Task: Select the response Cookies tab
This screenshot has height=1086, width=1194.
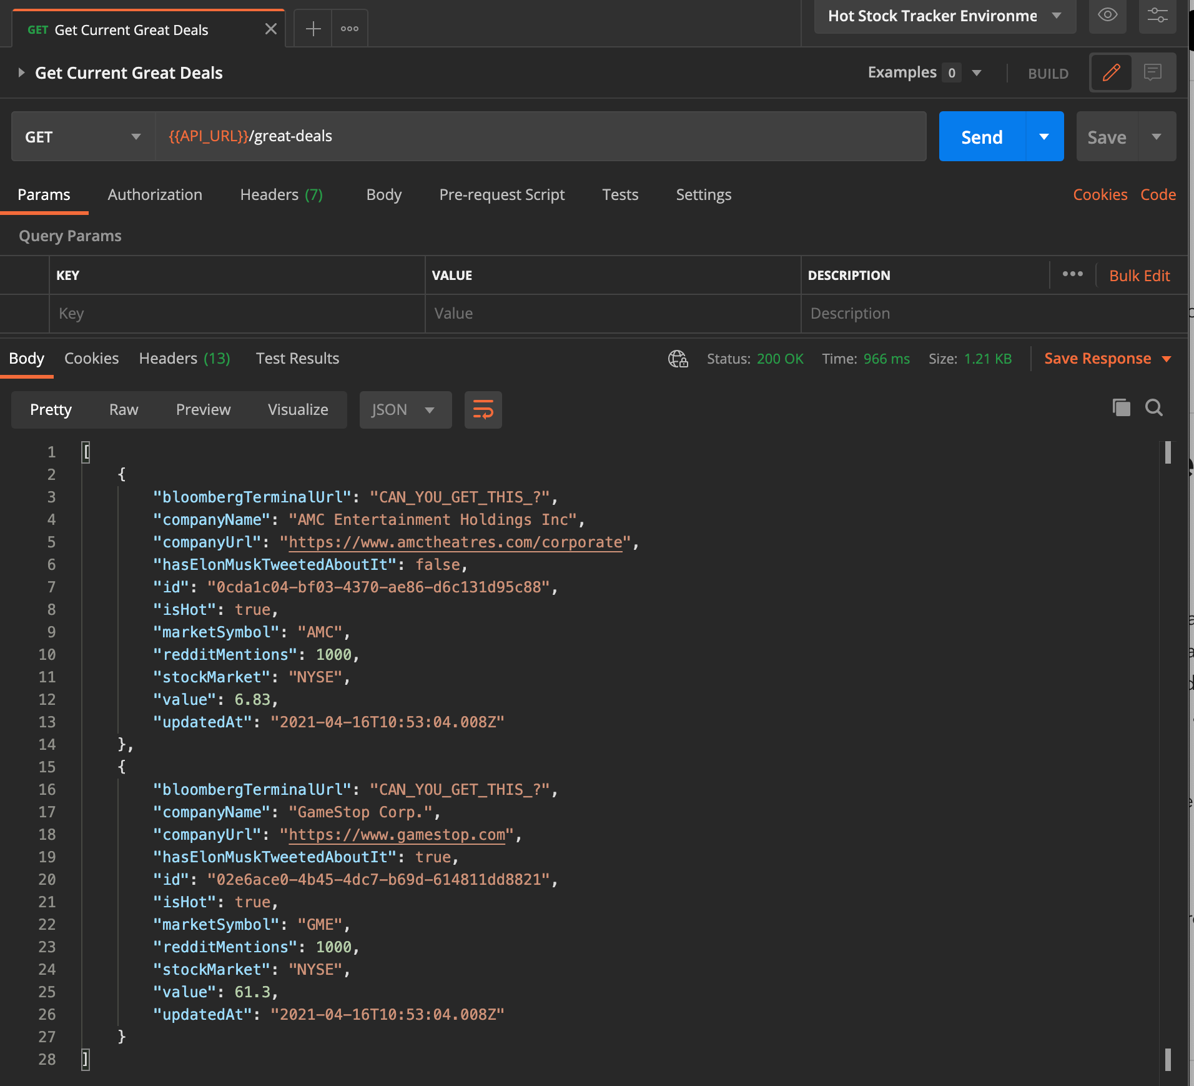Action: pos(91,359)
